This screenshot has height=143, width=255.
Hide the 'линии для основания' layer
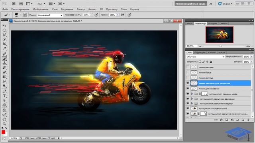tap(188, 88)
